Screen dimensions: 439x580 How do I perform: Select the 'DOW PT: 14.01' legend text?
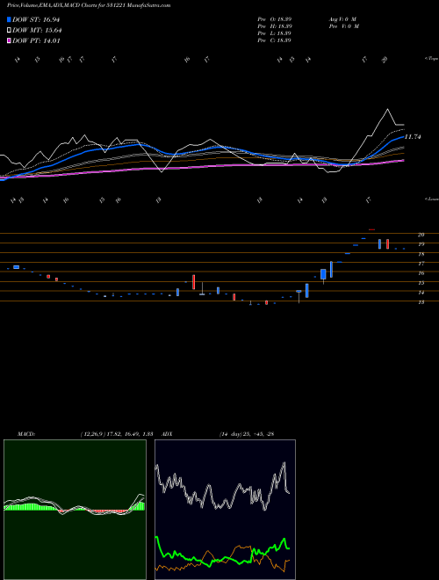pos(36,40)
